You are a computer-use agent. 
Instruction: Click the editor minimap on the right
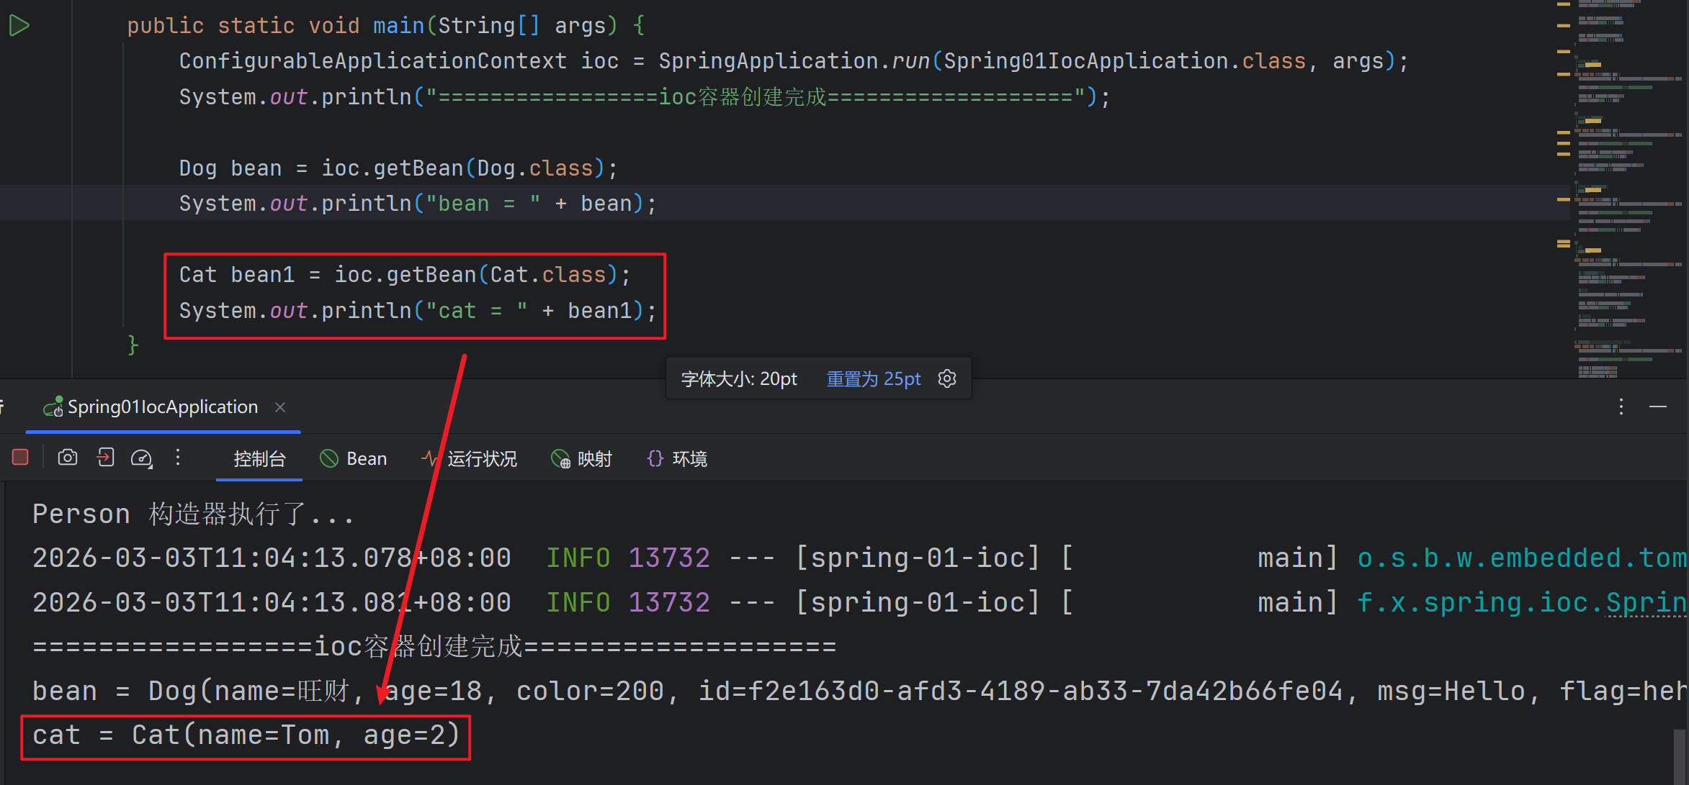click(1628, 187)
